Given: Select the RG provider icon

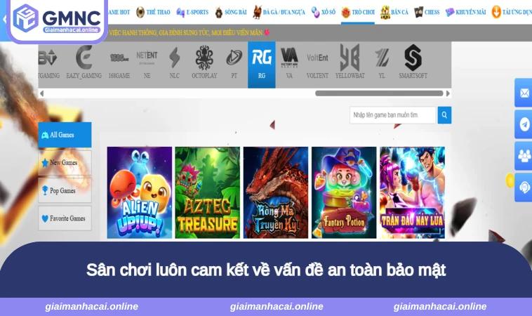Looking at the screenshot, I should tap(262, 65).
